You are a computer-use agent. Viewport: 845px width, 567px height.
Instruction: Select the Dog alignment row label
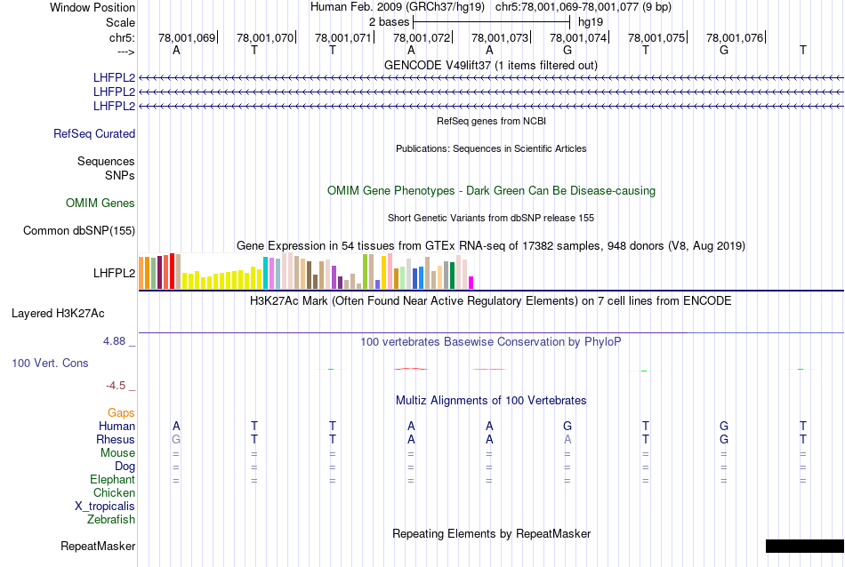point(125,467)
